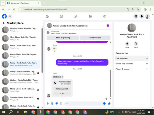Click the purple conversation info icon

tap(108, 25)
